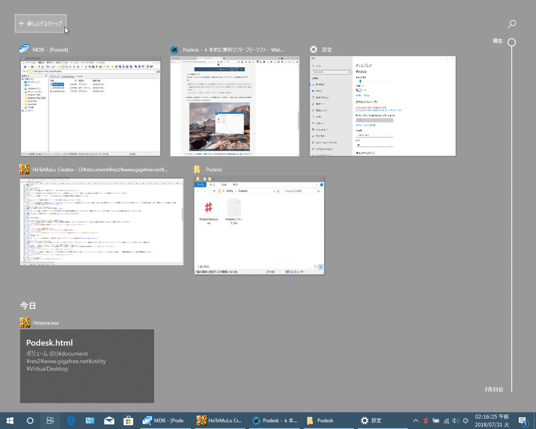
Task: Click the red Podesk hash tray icon
Action: tap(426, 421)
